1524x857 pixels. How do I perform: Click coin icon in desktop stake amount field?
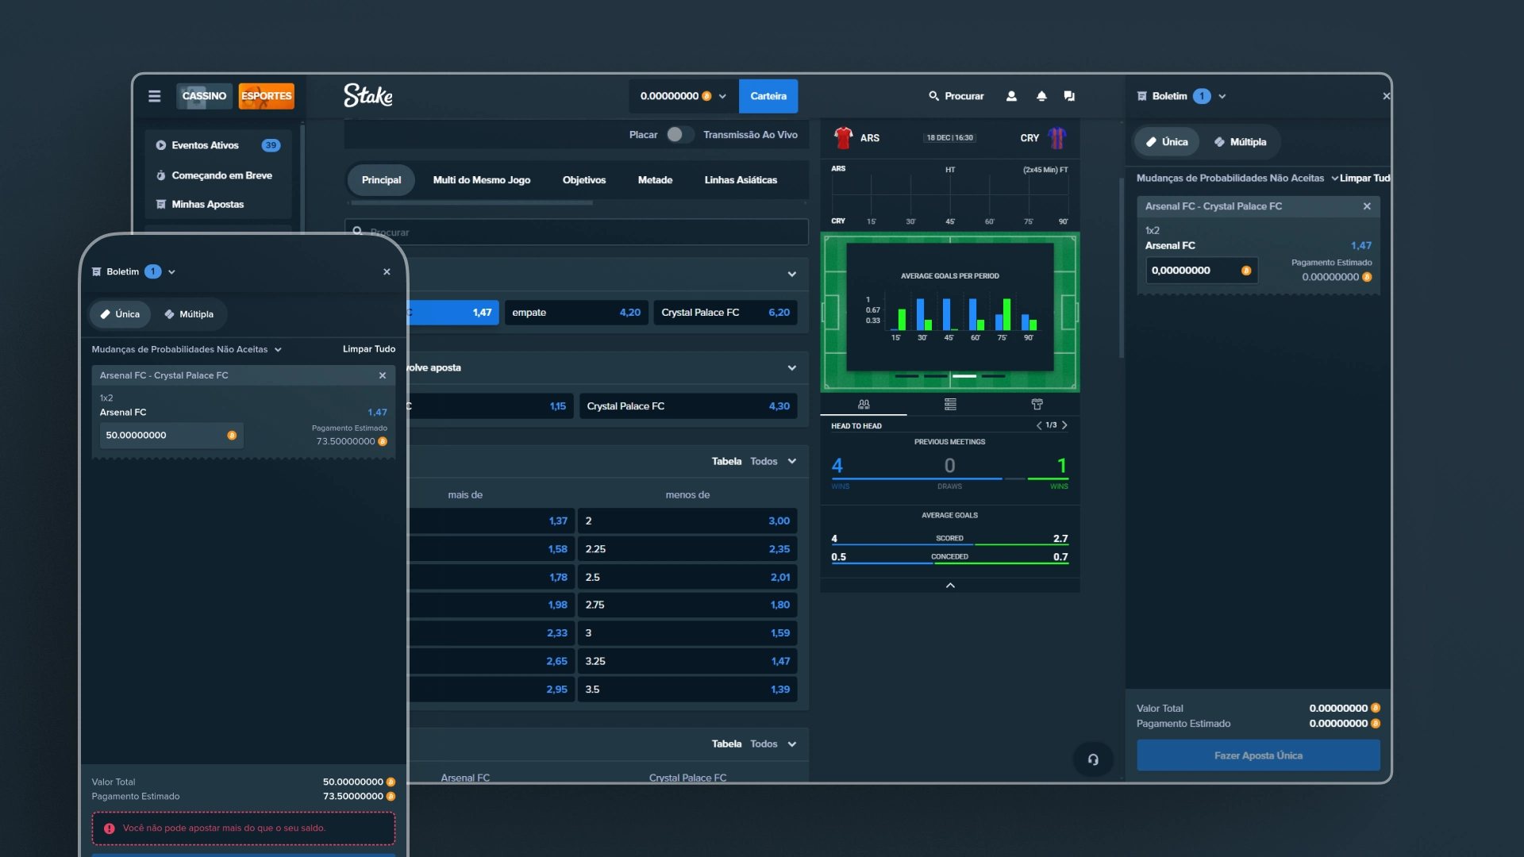click(1246, 271)
